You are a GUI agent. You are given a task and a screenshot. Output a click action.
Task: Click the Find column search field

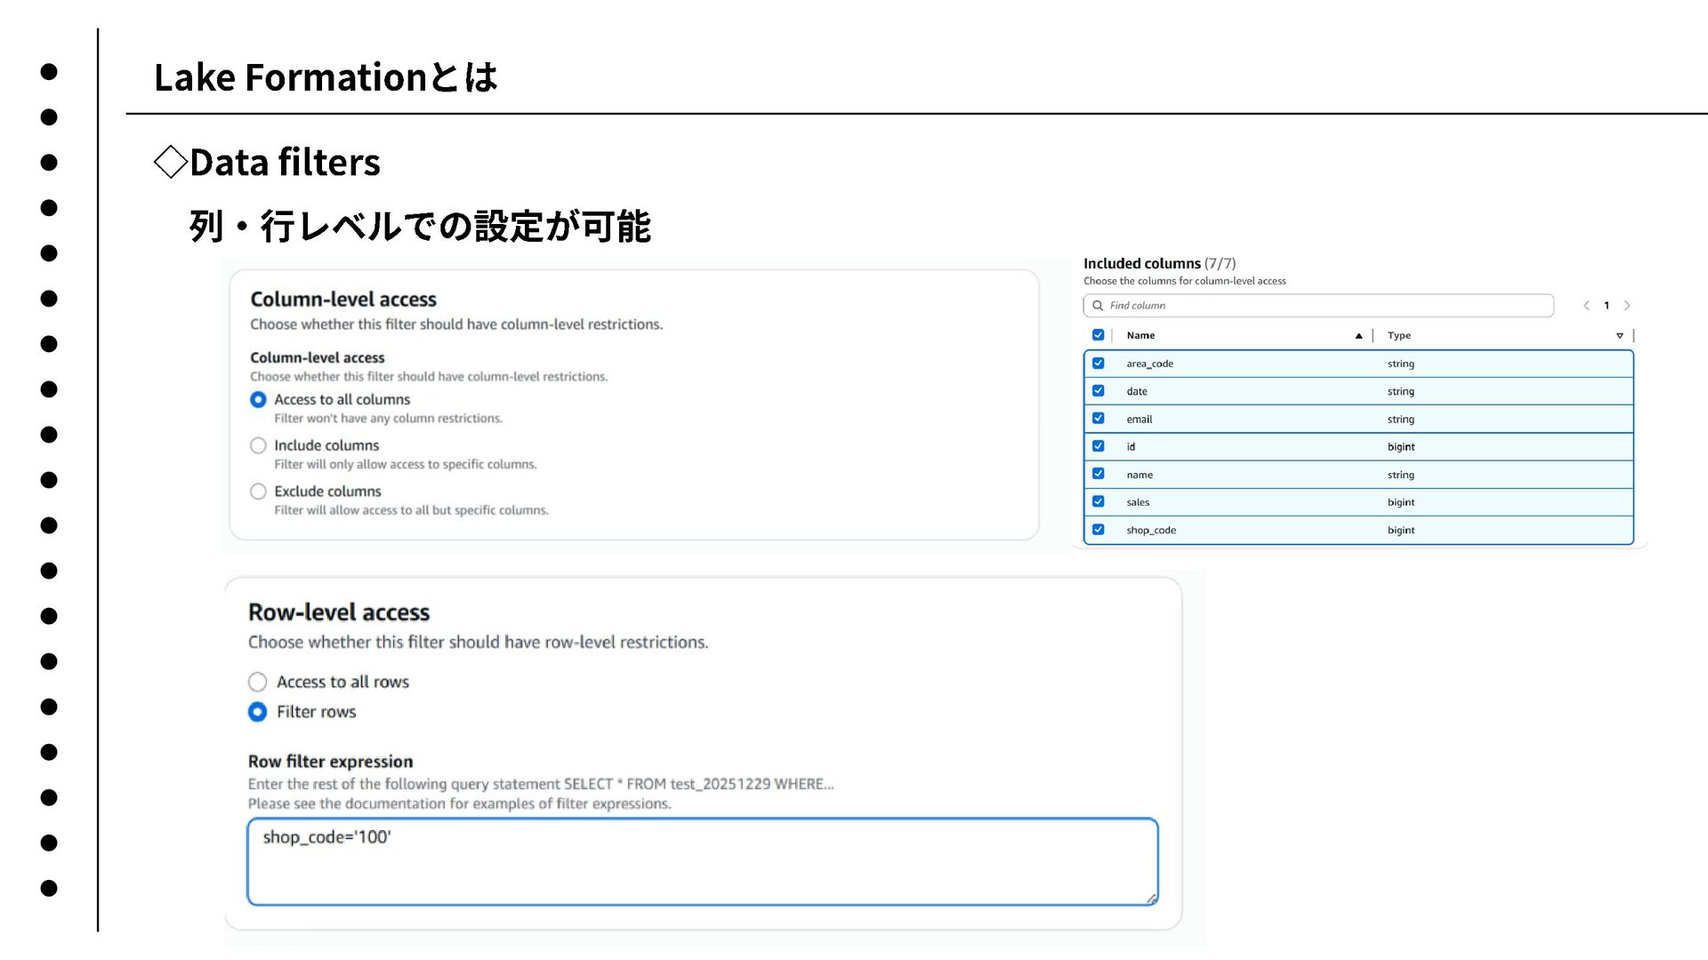(x=1325, y=306)
